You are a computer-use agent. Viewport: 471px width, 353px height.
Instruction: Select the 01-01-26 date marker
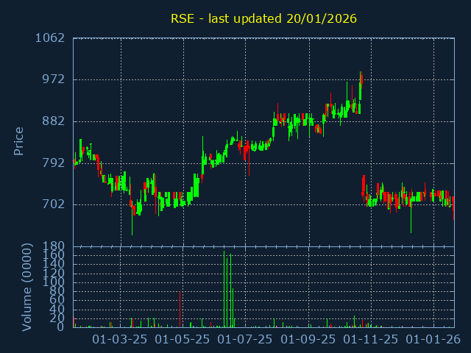coord(434,340)
